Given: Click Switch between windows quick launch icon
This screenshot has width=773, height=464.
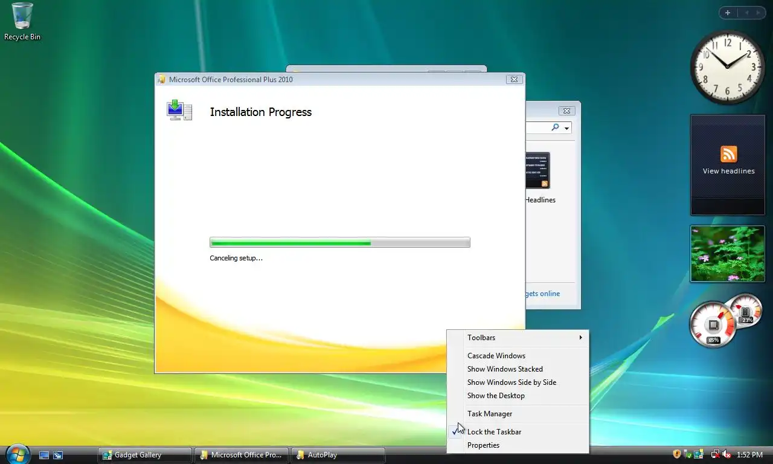Looking at the screenshot, I should (58, 455).
